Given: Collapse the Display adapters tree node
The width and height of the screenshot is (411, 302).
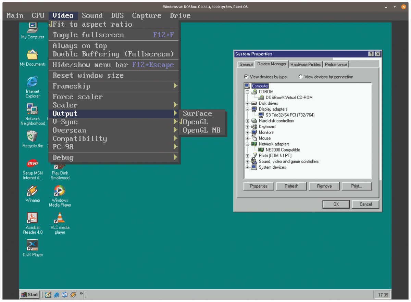Looking at the screenshot, I should click(247, 109).
